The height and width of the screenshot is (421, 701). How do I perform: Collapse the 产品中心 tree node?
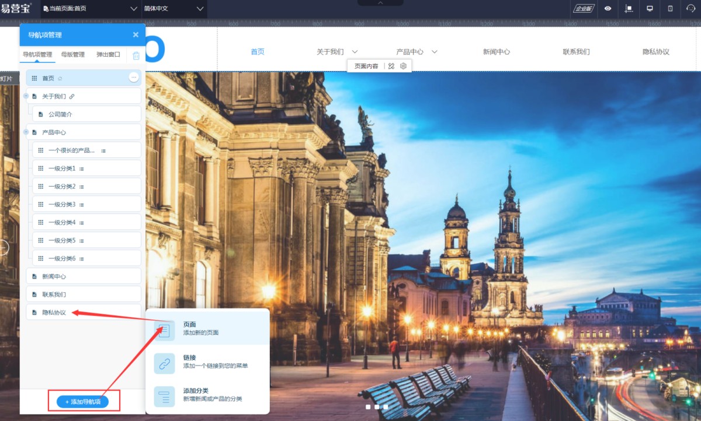coord(26,132)
